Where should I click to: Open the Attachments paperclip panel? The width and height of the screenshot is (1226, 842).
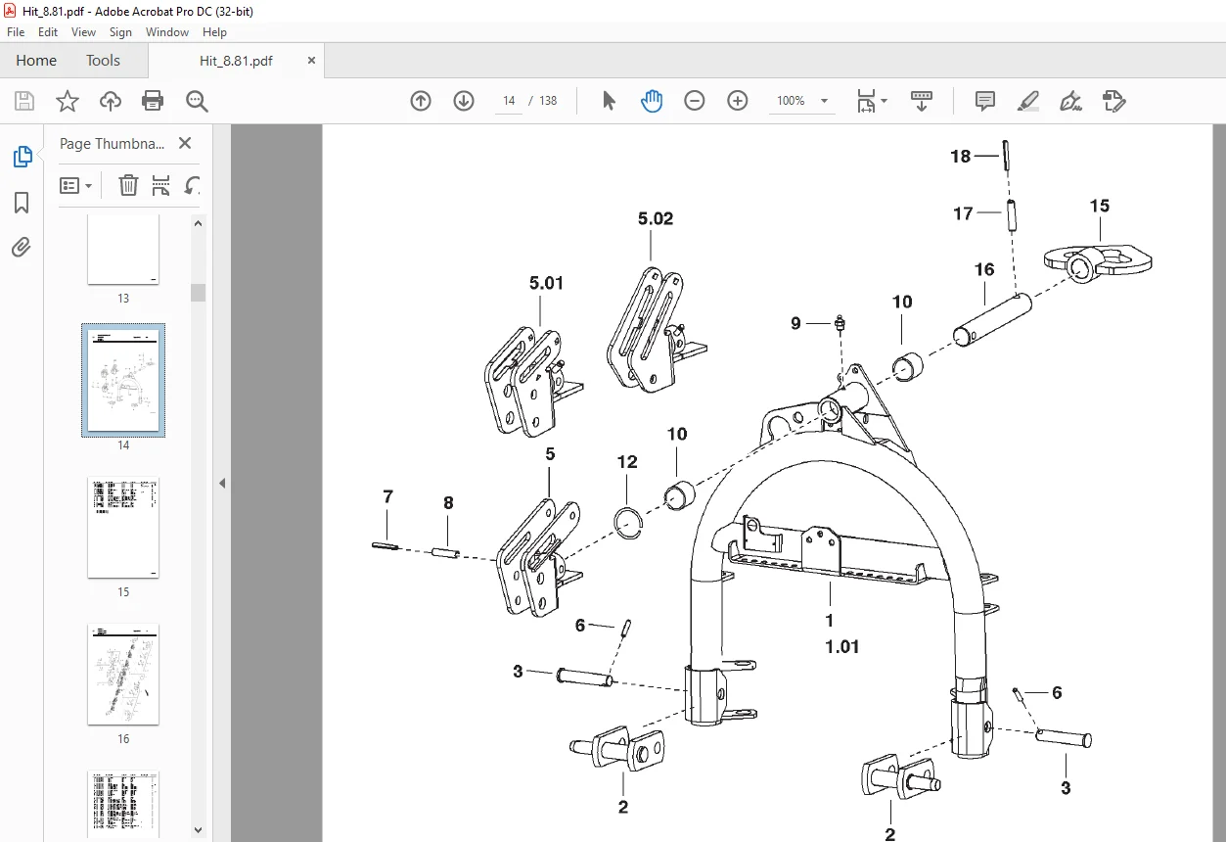[x=22, y=247]
